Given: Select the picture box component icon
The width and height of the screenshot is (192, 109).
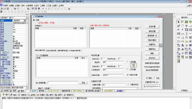Looking at the screenshot, I should click(186, 22).
